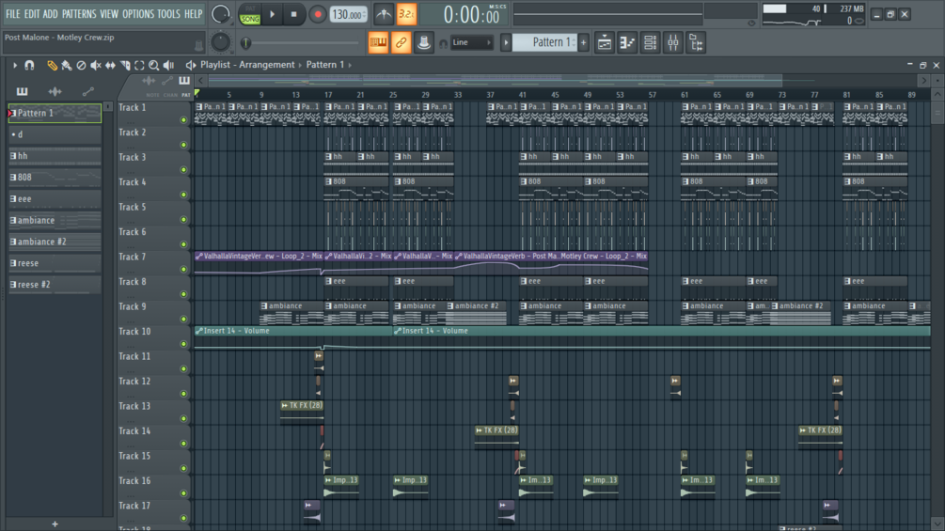Choose the Select marquee tool
Screen dimensions: 945x531
(x=139, y=65)
